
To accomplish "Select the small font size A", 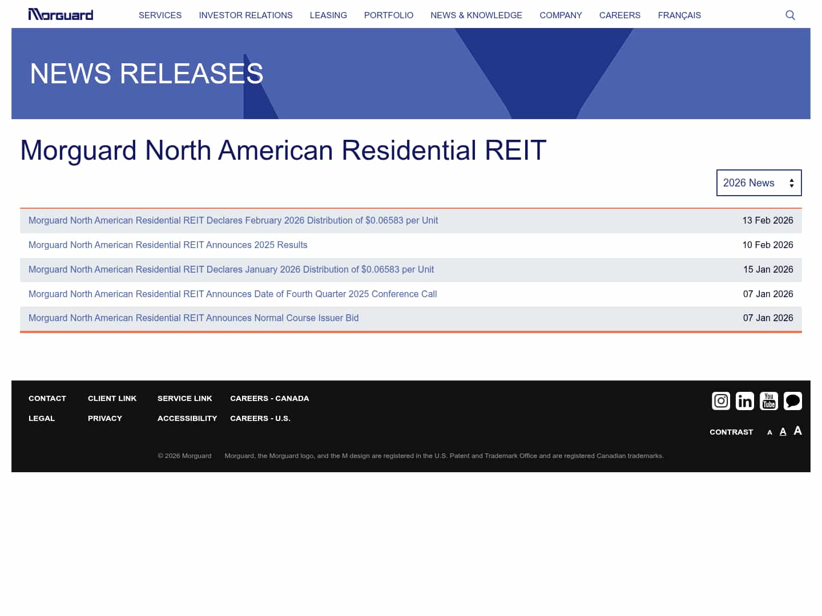I will click(769, 432).
